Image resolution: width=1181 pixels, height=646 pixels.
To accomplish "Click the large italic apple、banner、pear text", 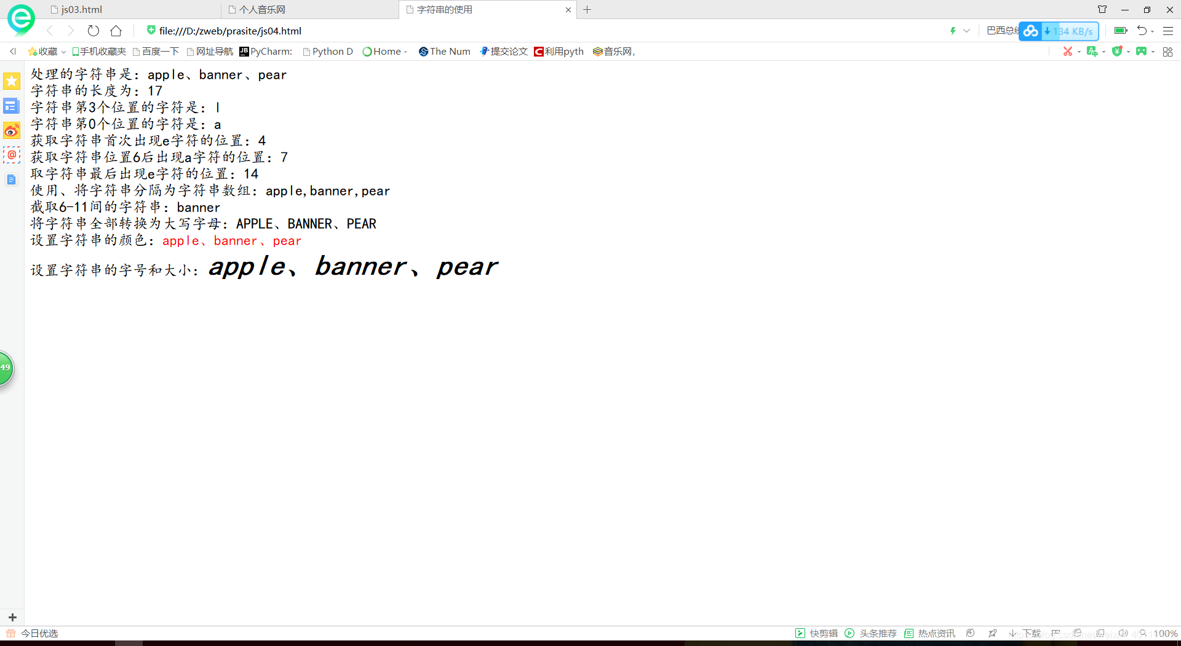I will (353, 267).
